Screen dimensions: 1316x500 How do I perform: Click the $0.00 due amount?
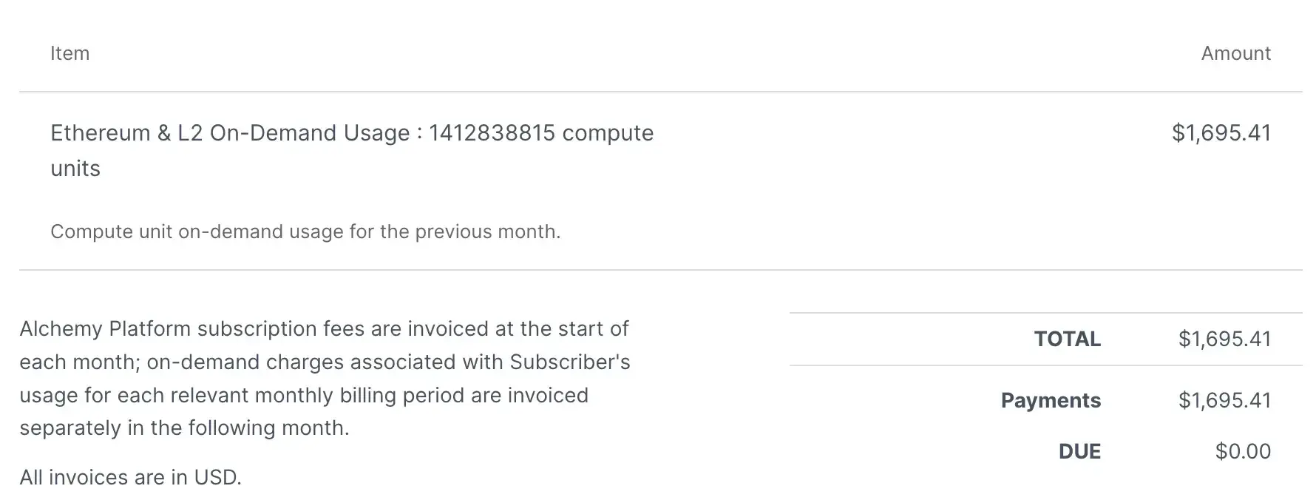[x=1243, y=451]
